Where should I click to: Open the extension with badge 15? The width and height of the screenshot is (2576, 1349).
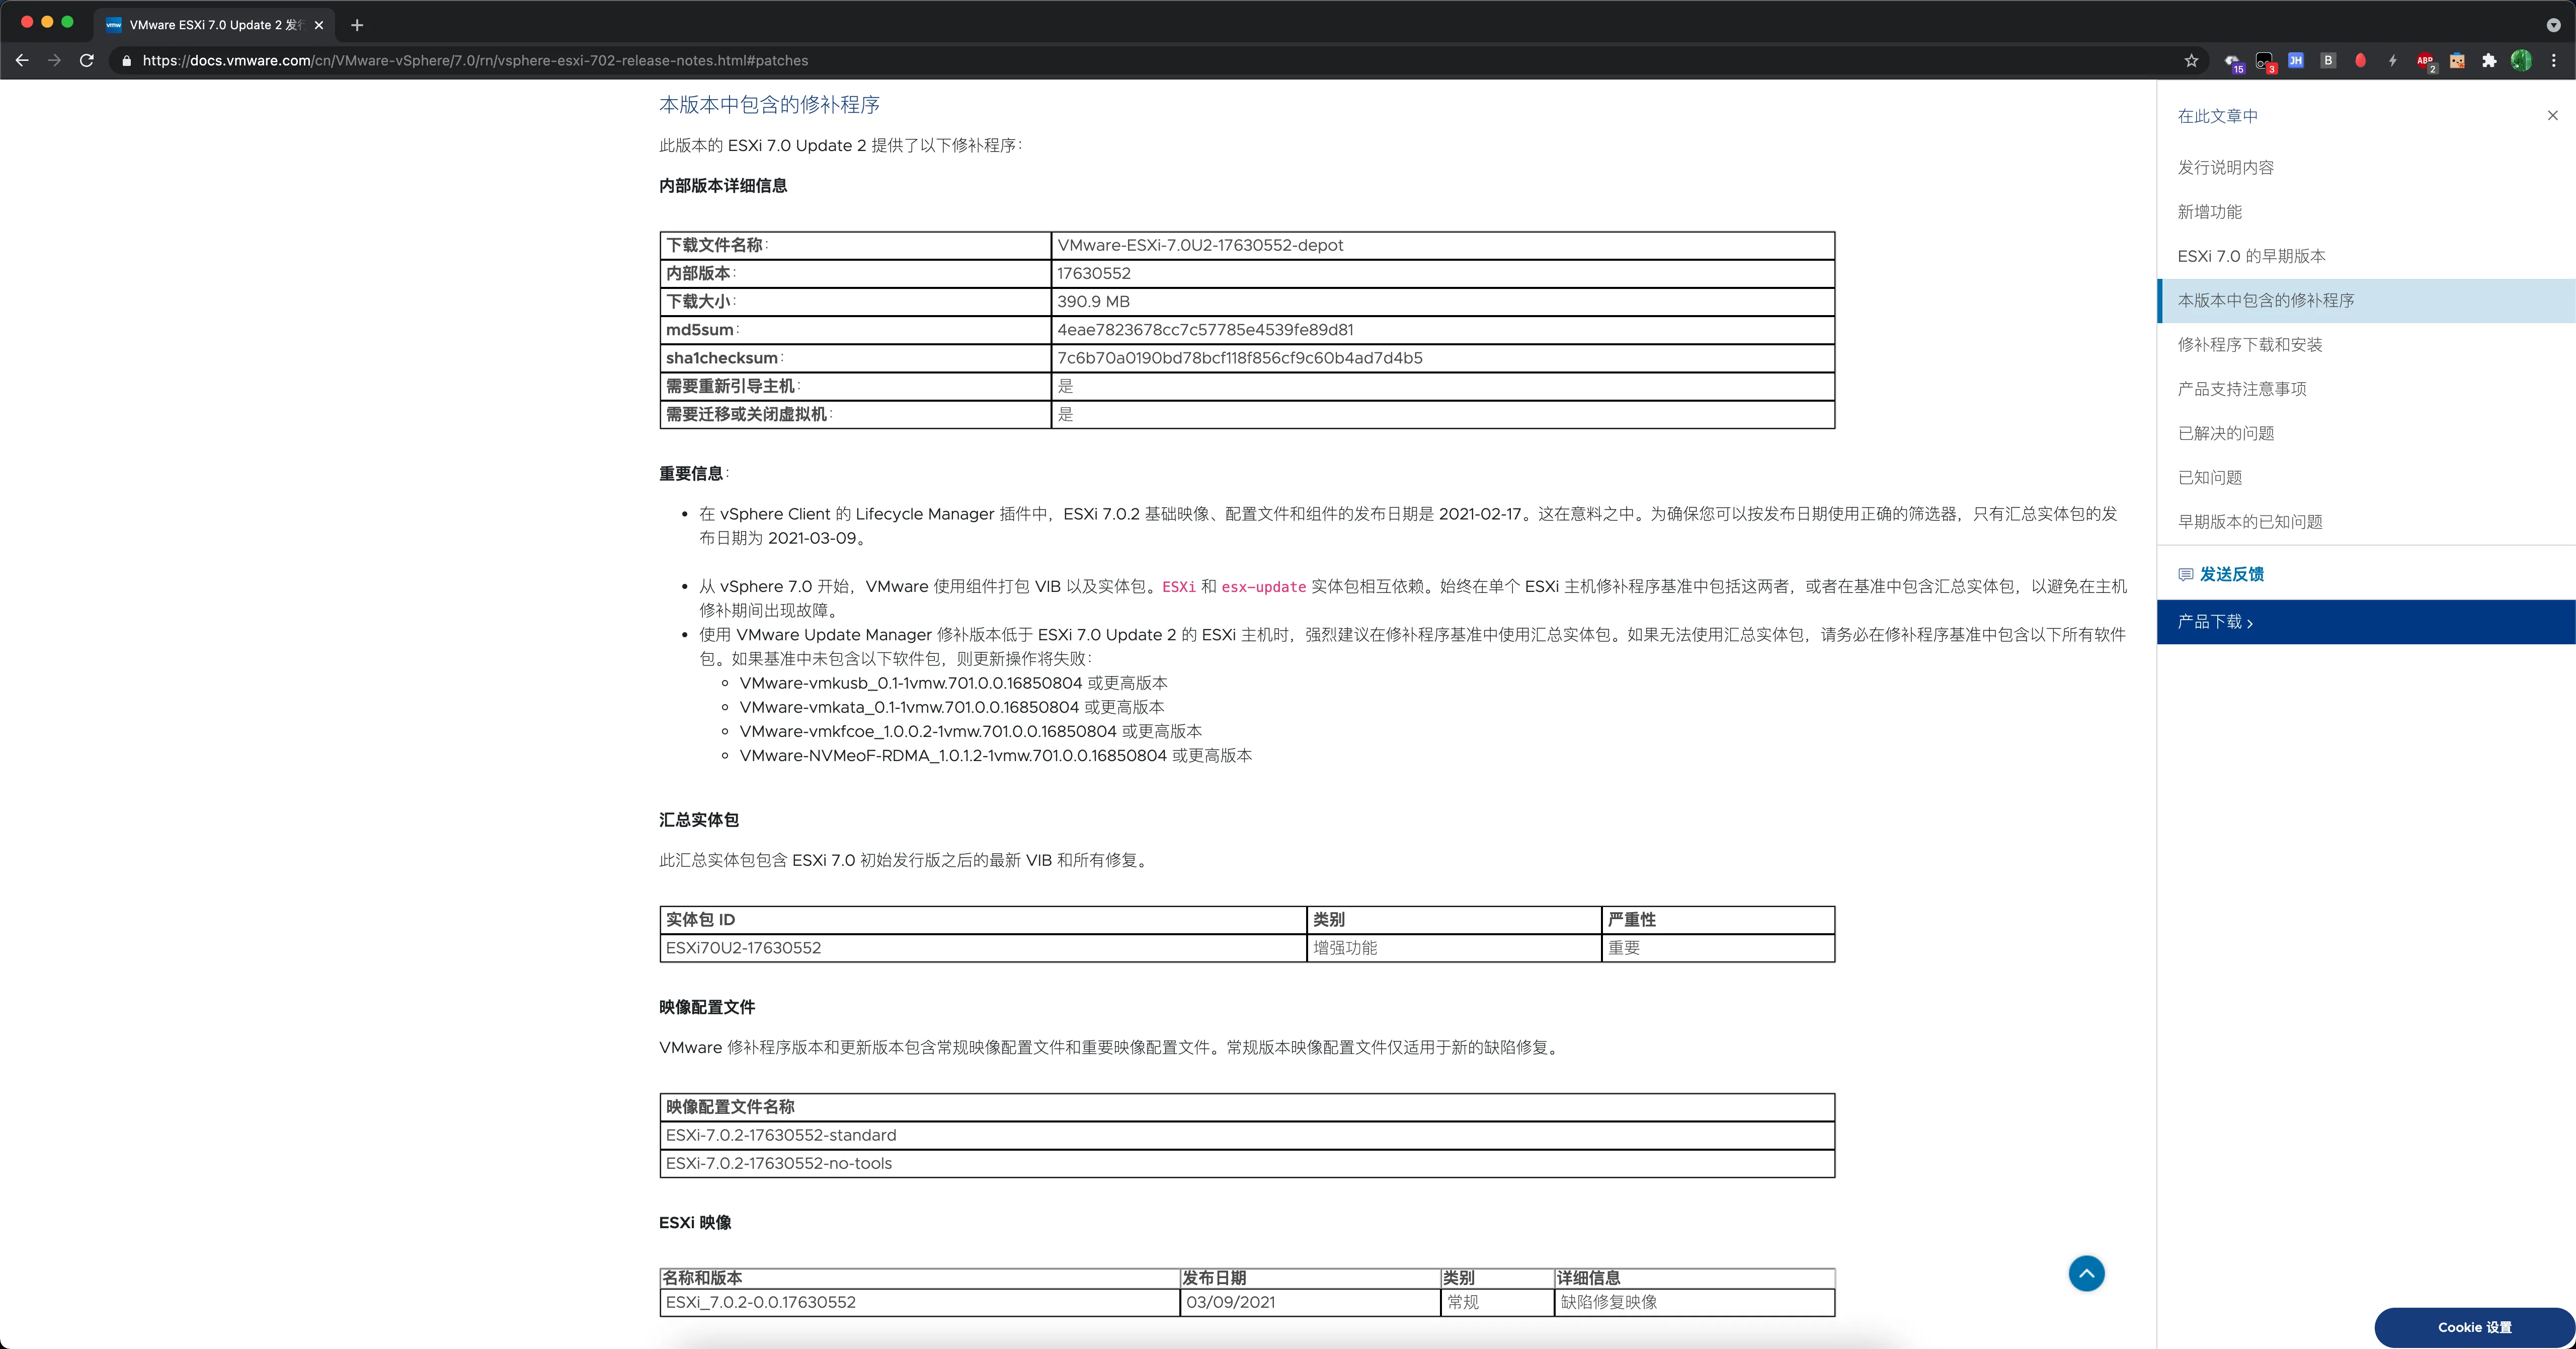2233,61
